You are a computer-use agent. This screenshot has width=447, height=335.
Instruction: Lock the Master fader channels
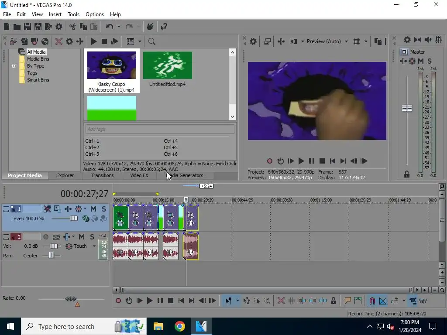407,174
